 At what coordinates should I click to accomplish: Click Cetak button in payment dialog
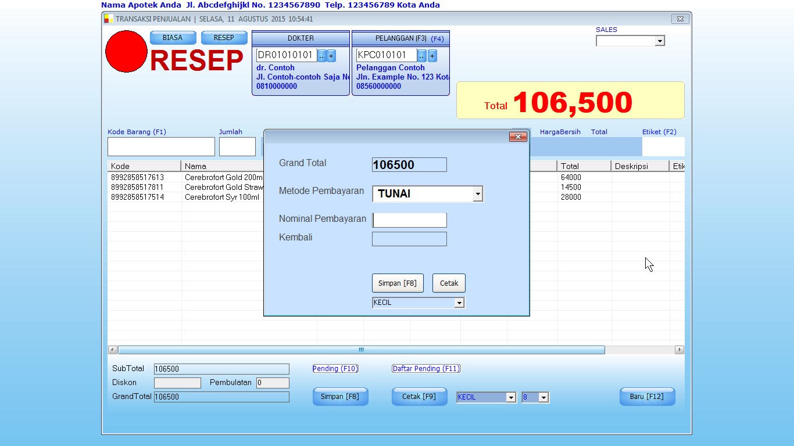click(x=449, y=283)
